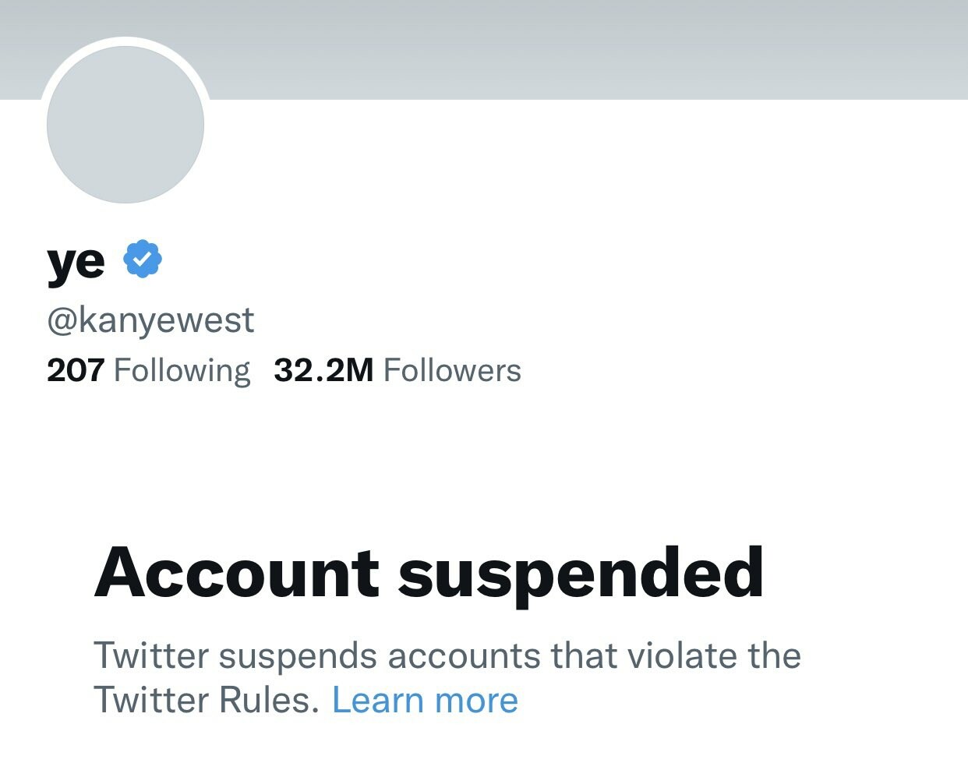968x763 pixels.
Task: Click "Twitter suspends accounts that violate the" sentence
Action: [x=447, y=655]
